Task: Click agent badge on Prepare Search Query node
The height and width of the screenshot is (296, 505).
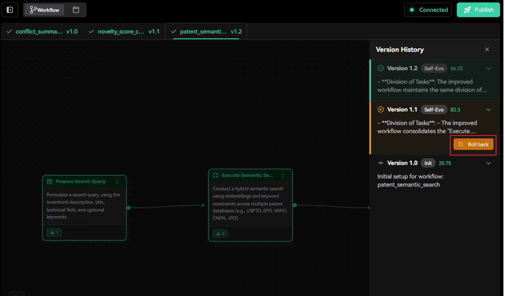Action: (x=54, y=232)
